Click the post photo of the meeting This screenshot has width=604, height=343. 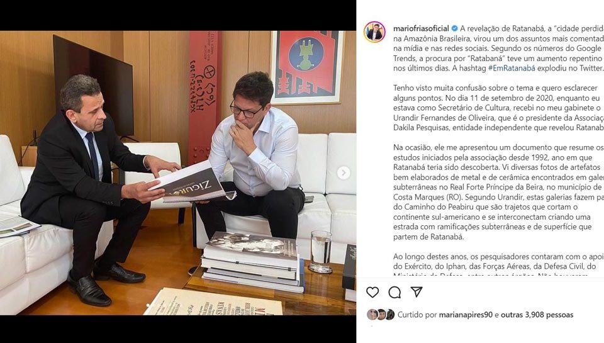[x=178, y=172]
